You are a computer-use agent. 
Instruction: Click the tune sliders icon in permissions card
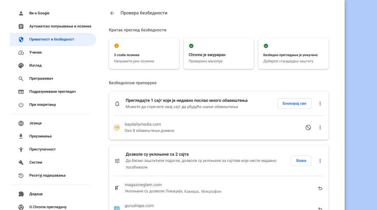click(x=117, y=161)
